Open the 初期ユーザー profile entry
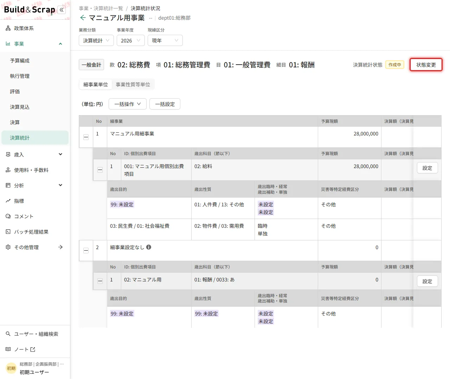Screen dimensions: 450x379 35,368
